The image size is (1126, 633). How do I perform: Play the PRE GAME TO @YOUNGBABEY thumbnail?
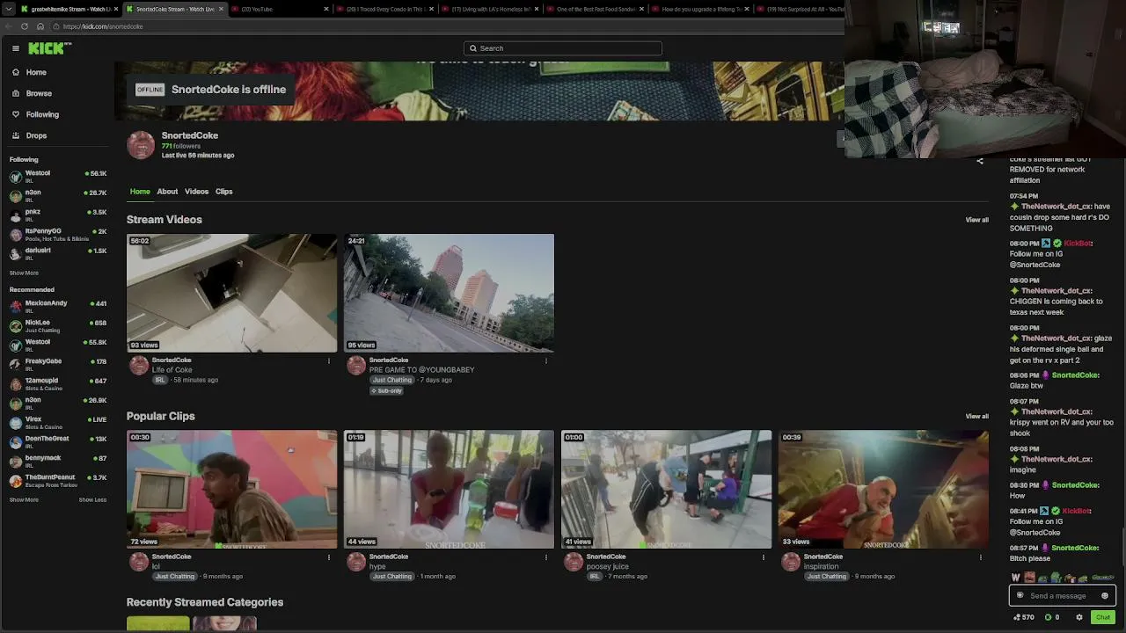coord(449,293)
